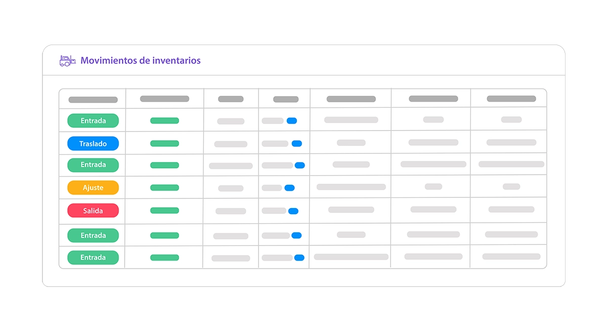Viewport: 607px width, 329px height.
Task: Click the forklift inventory icon
Action: tap(67, 61)
